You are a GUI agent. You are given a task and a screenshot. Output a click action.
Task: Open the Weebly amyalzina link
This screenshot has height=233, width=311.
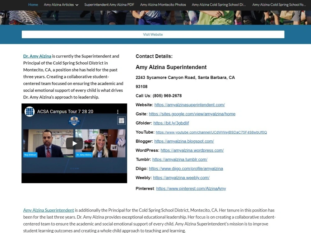pos(181,178)
